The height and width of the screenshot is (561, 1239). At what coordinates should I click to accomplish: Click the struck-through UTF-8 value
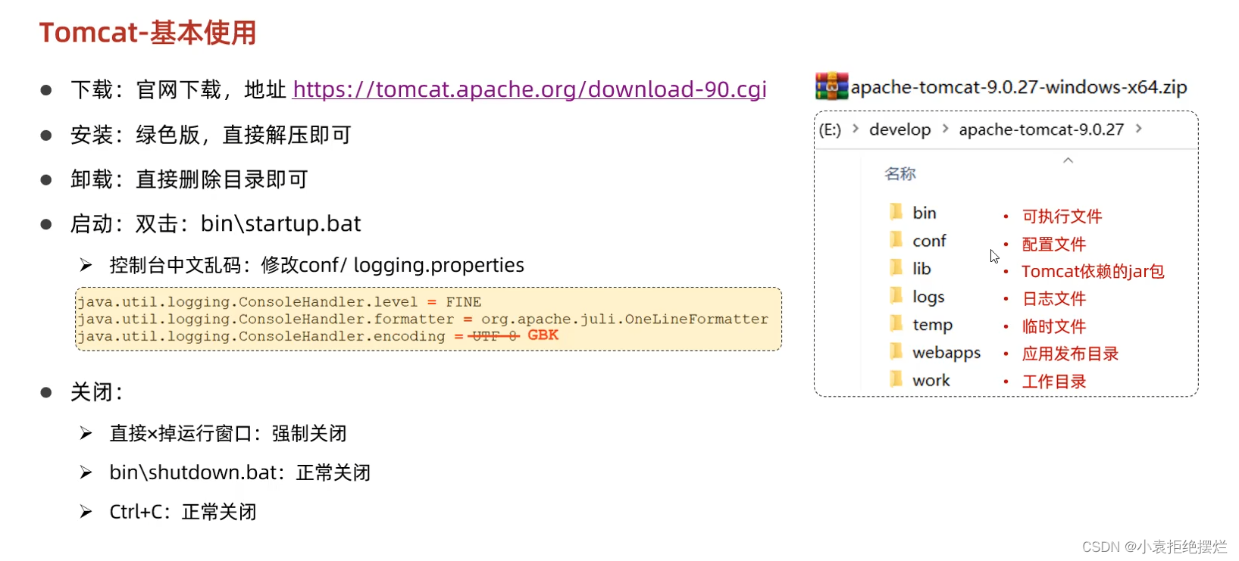[494, 336]
